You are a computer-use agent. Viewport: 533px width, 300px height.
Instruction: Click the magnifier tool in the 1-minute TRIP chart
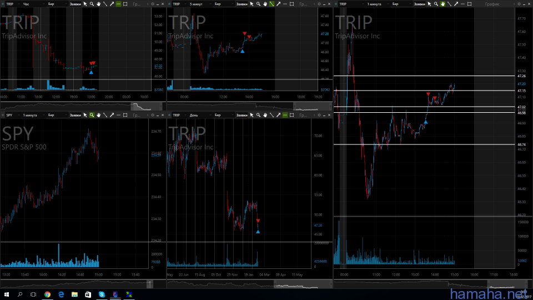pos(436,4)
